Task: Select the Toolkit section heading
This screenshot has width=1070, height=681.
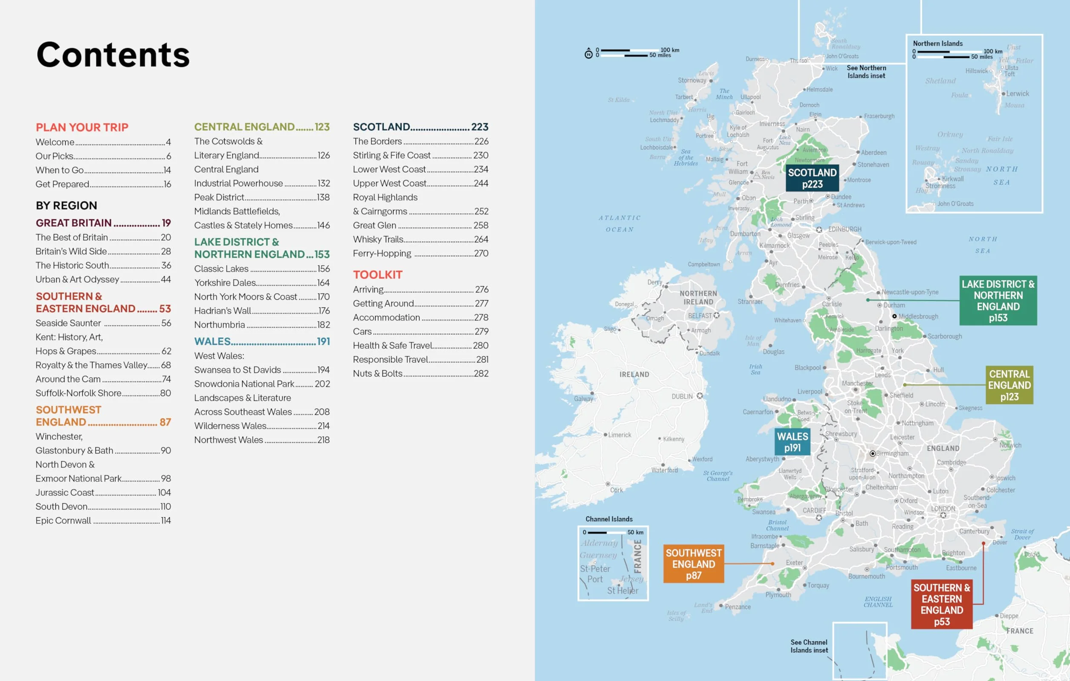Action: click(x=378, y=275)
